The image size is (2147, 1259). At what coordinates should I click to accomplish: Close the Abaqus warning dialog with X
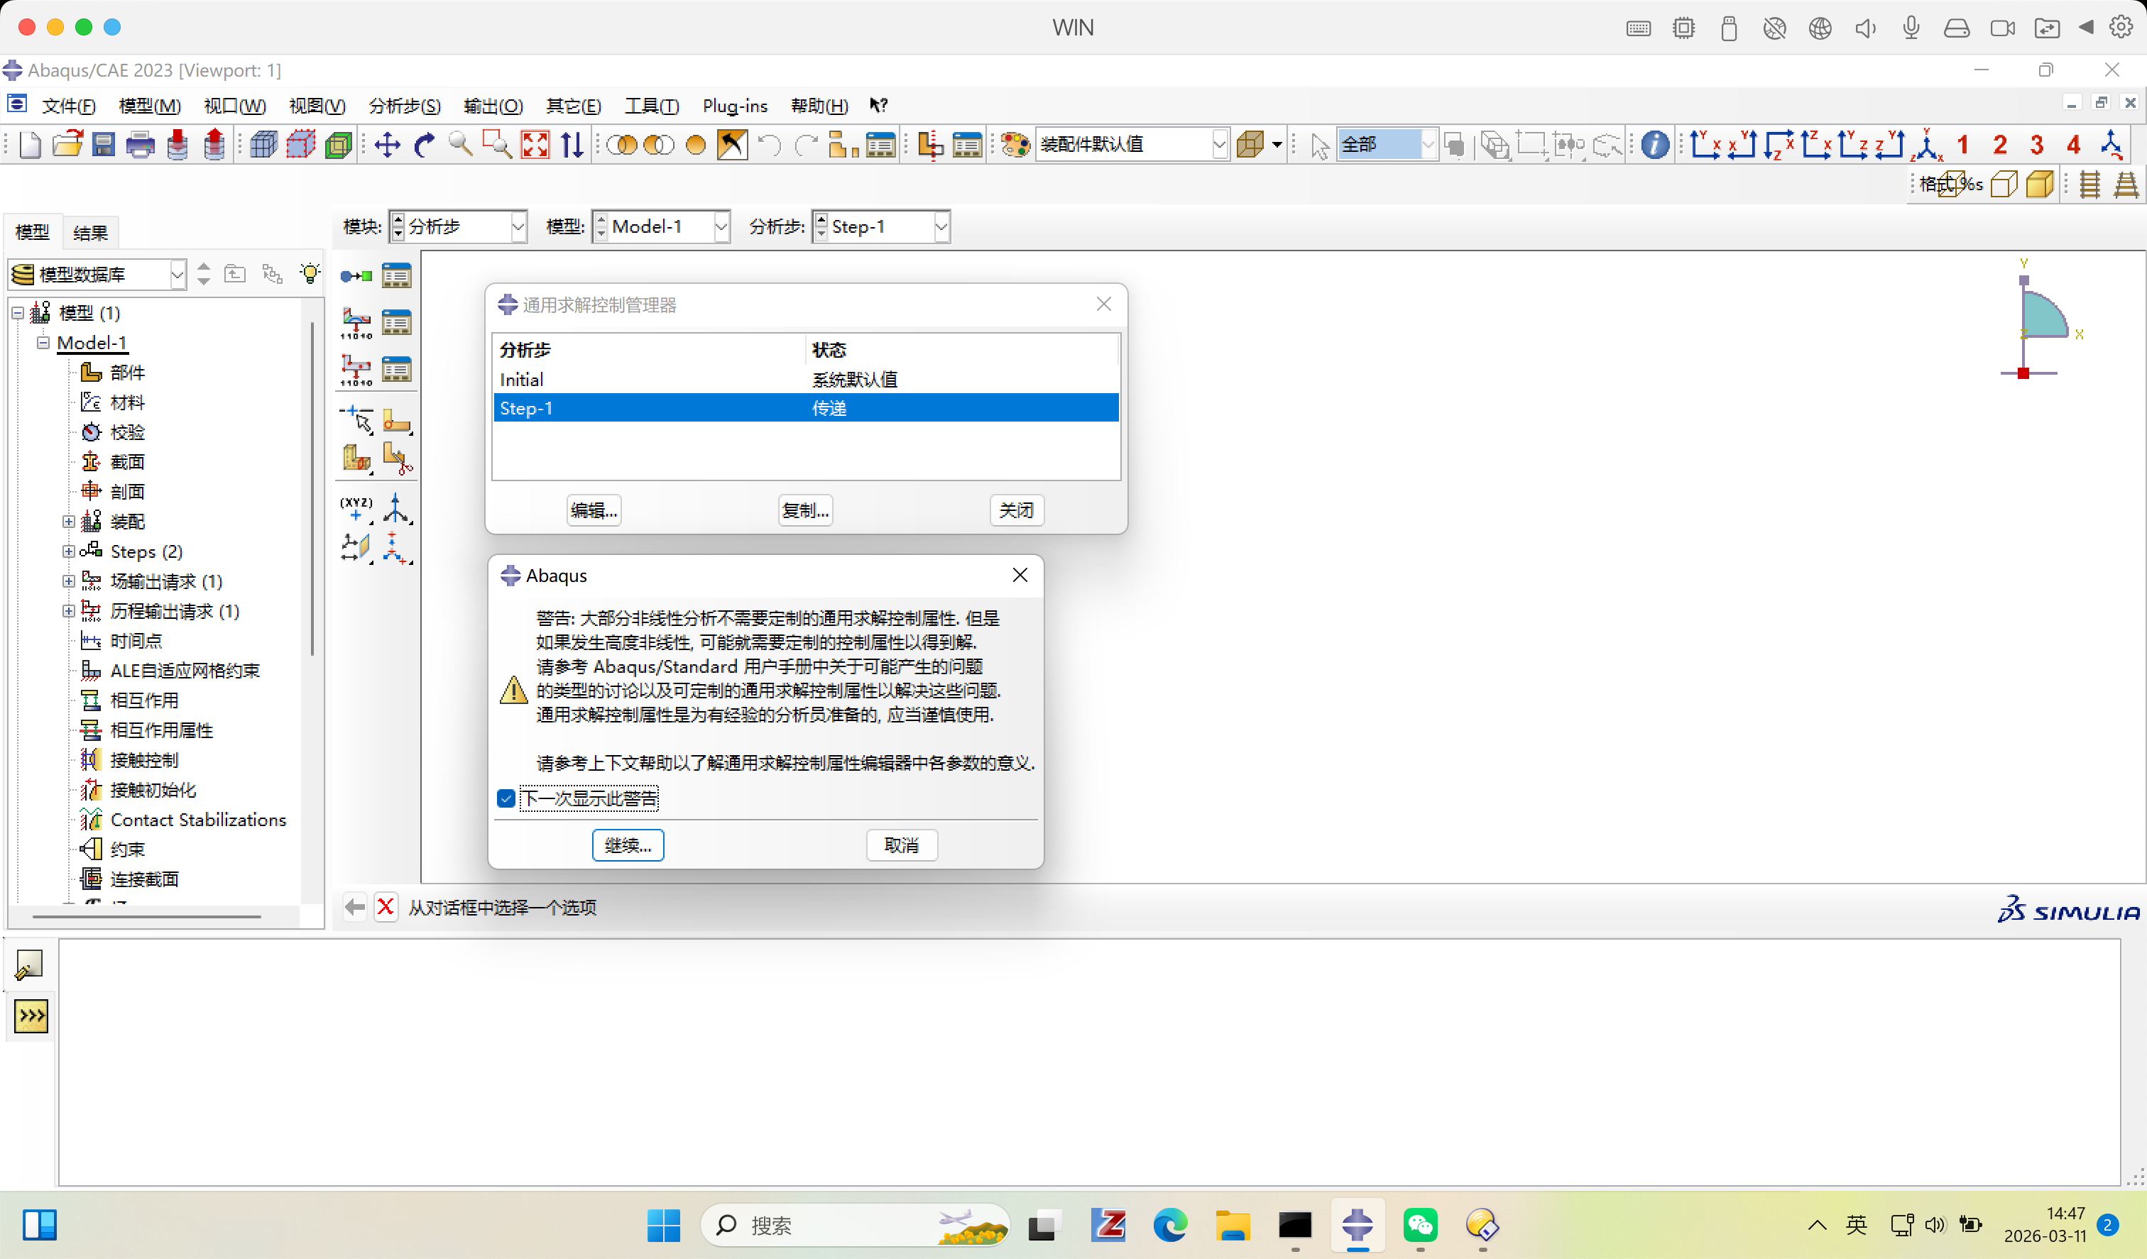pos(1020,575)
